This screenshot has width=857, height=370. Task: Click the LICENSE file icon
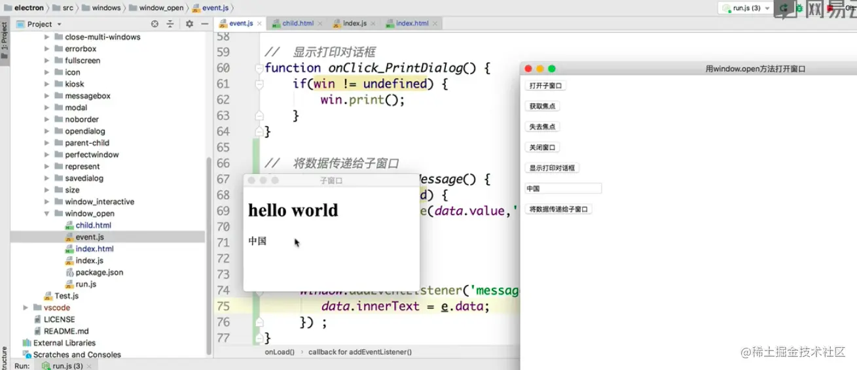click(x=38, y=320)
